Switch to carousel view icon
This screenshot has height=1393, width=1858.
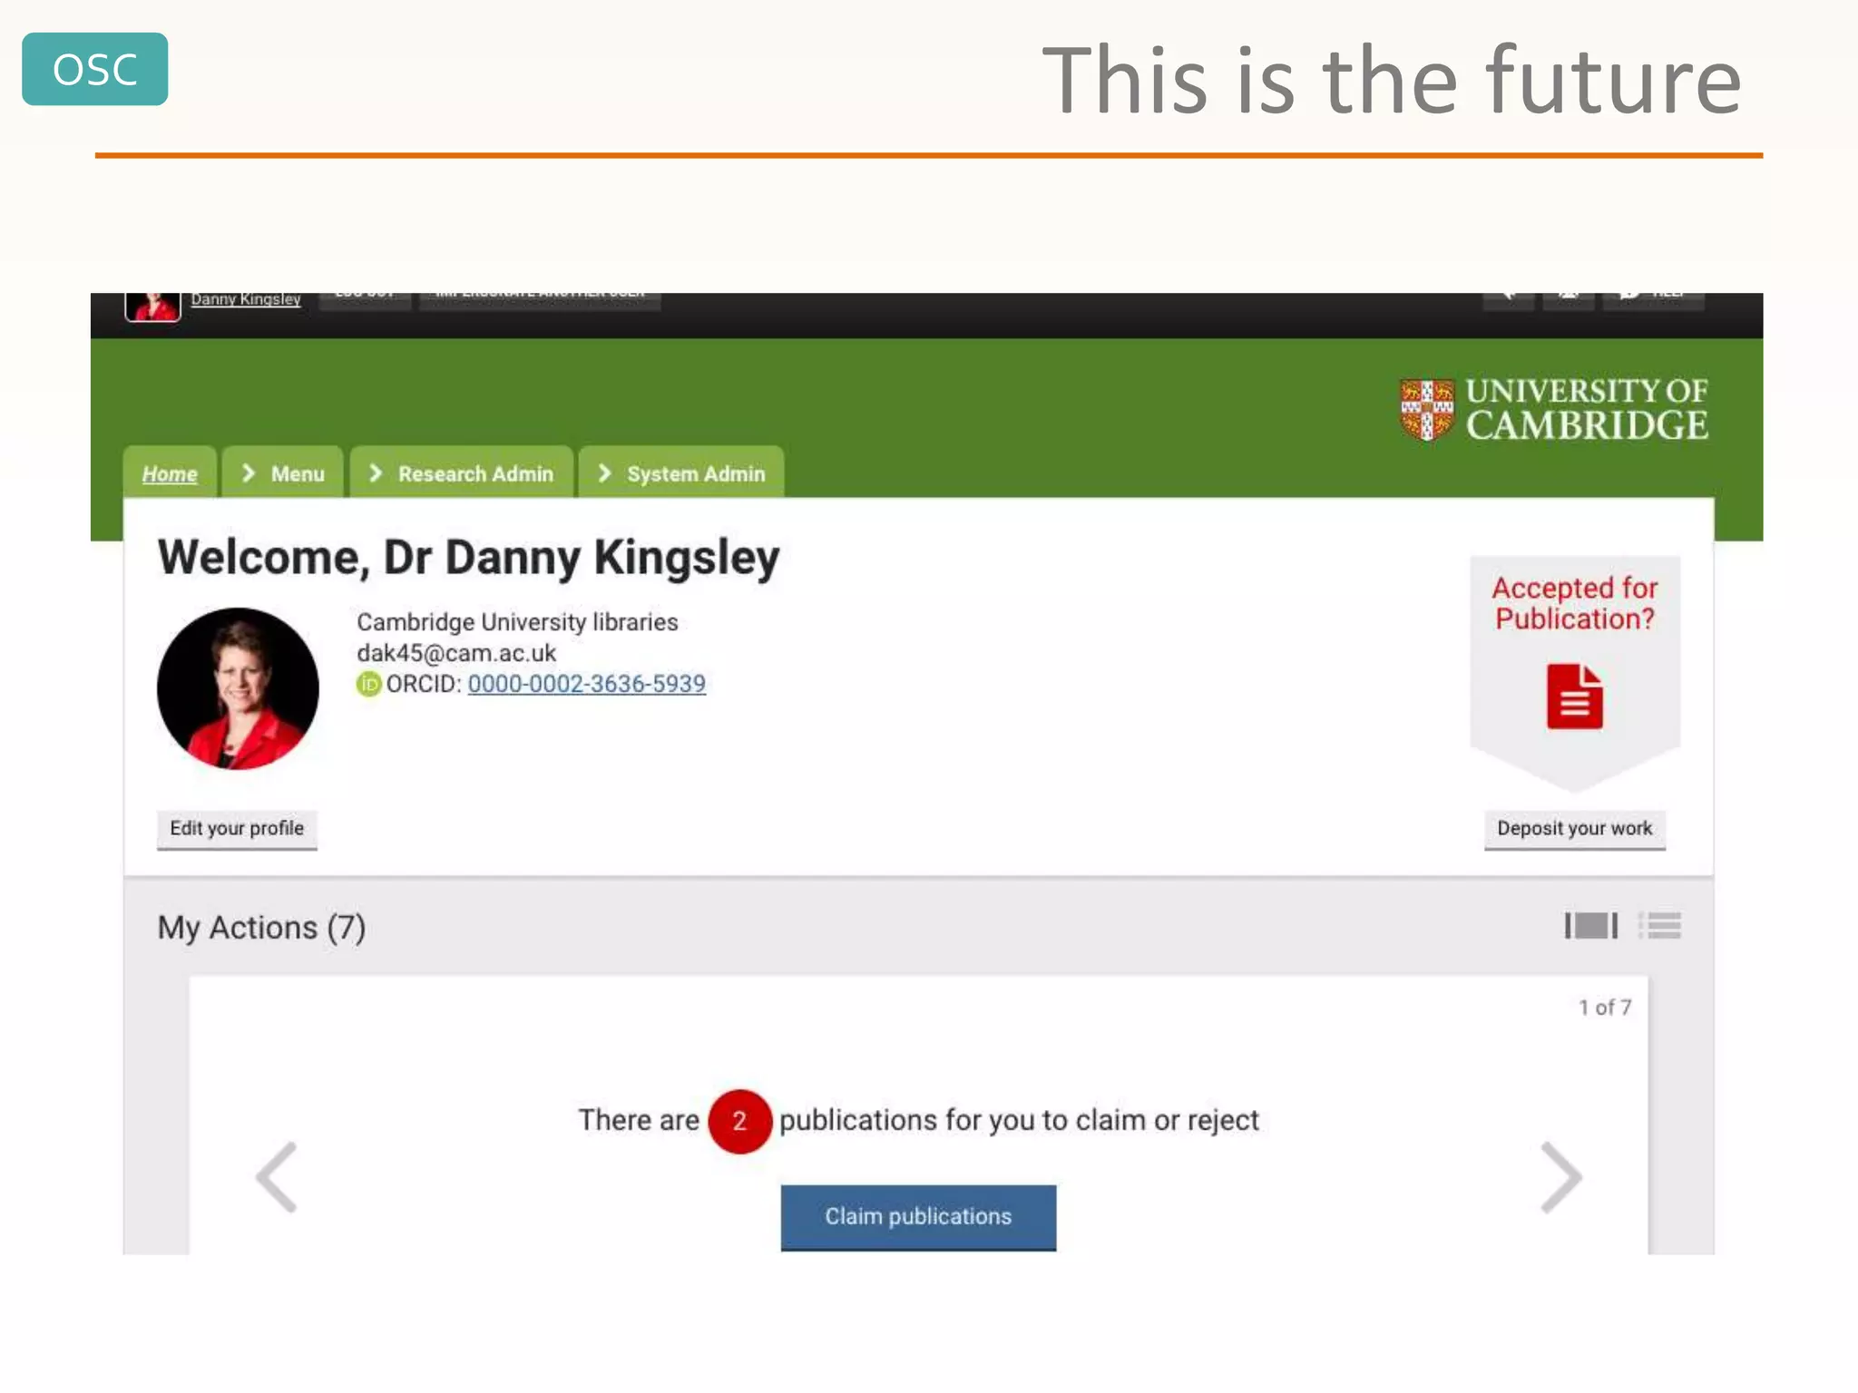click(x=1590, y=926)
